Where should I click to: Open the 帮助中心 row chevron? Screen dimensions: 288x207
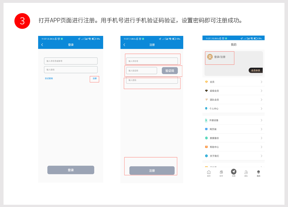click(x=261, y=147)
